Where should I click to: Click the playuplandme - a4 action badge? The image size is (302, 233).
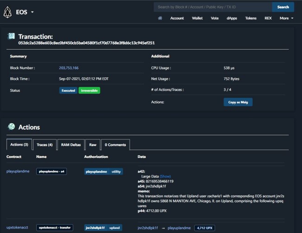(x=52, y=171)
